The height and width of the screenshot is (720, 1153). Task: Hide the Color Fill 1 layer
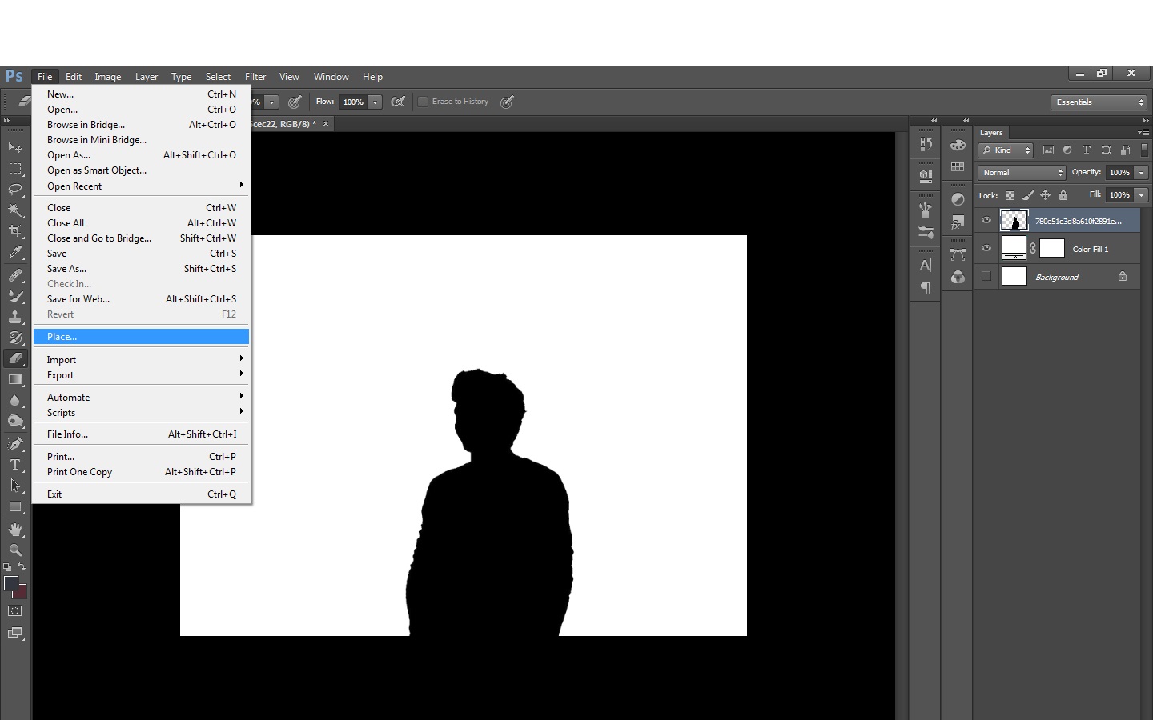(x=986, y=249)
